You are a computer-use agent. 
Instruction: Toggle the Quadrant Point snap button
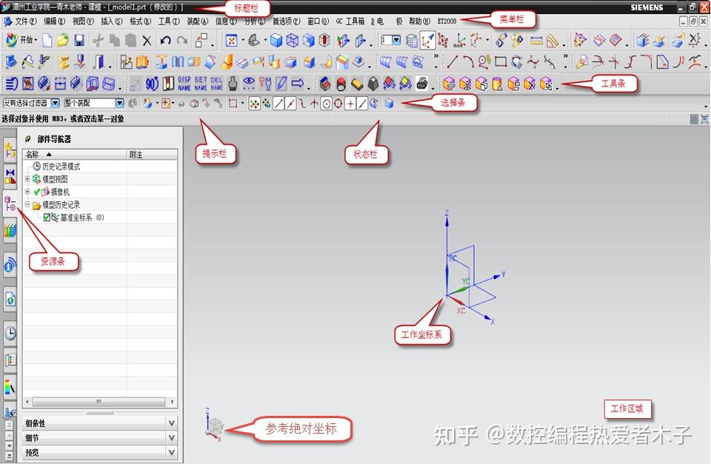click(x=338, y=104)
